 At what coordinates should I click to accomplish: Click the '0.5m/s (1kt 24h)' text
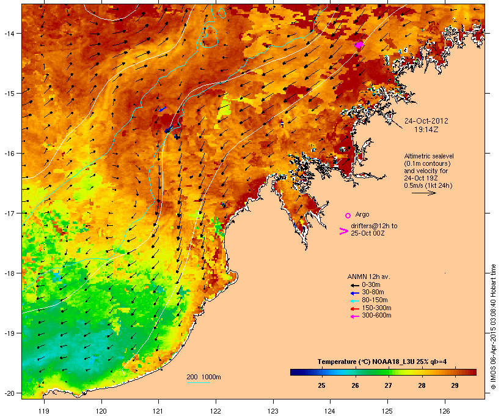click(428, 185)
